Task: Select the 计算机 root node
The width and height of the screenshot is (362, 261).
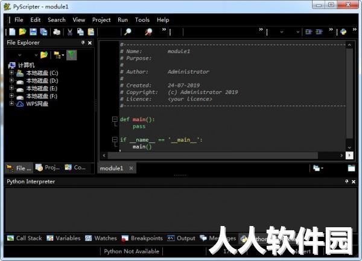Action: click(x=26, y=65)
